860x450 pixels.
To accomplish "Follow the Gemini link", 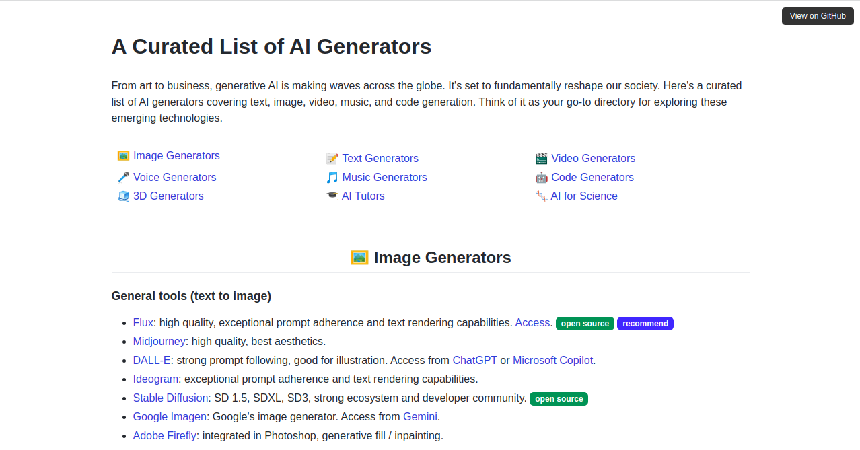I will click(x=420, y=417).
